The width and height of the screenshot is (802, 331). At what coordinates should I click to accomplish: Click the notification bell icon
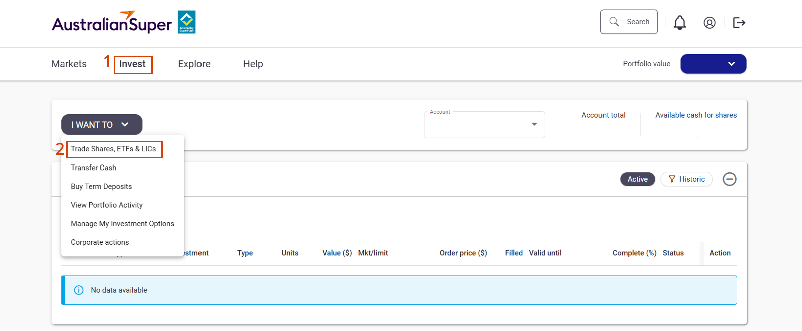click(679, 23)
